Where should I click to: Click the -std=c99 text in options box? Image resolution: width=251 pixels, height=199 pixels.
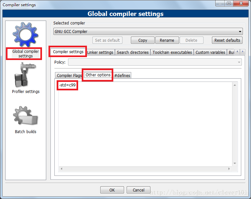[67, 85]
